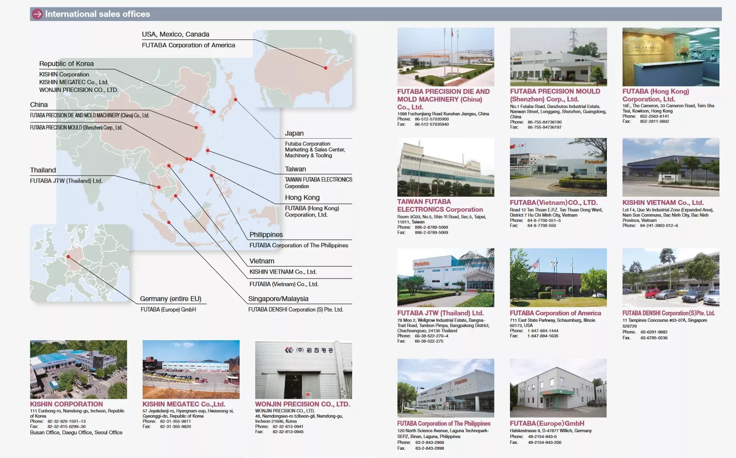The height and width of the screenshot is (458, 736).
Task: Open the KISHIN VIETNAM Co., Ltd. building photo
Action: pos(671,167)
